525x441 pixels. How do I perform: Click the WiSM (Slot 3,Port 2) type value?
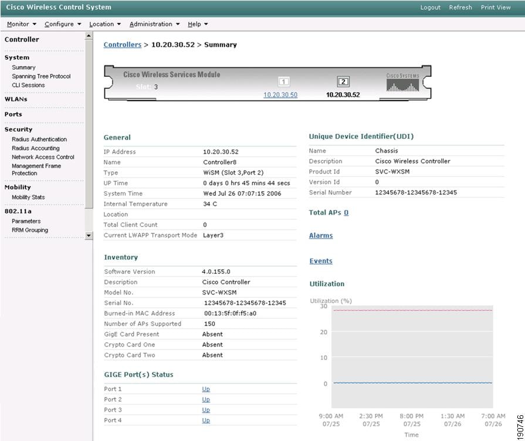tap(233, 173)
